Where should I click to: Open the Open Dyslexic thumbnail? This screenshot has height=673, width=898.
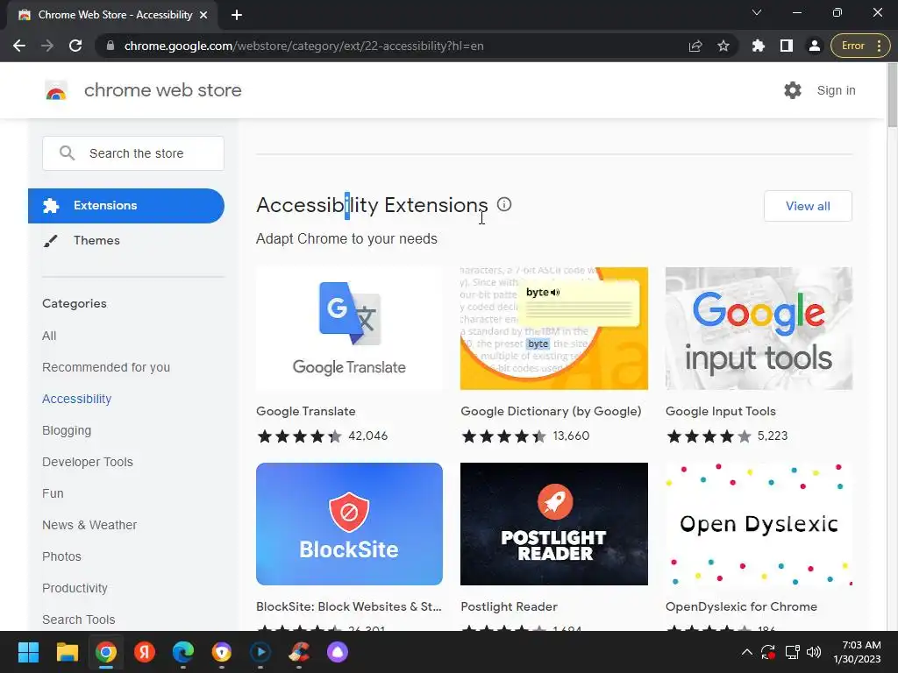(759, 524)
